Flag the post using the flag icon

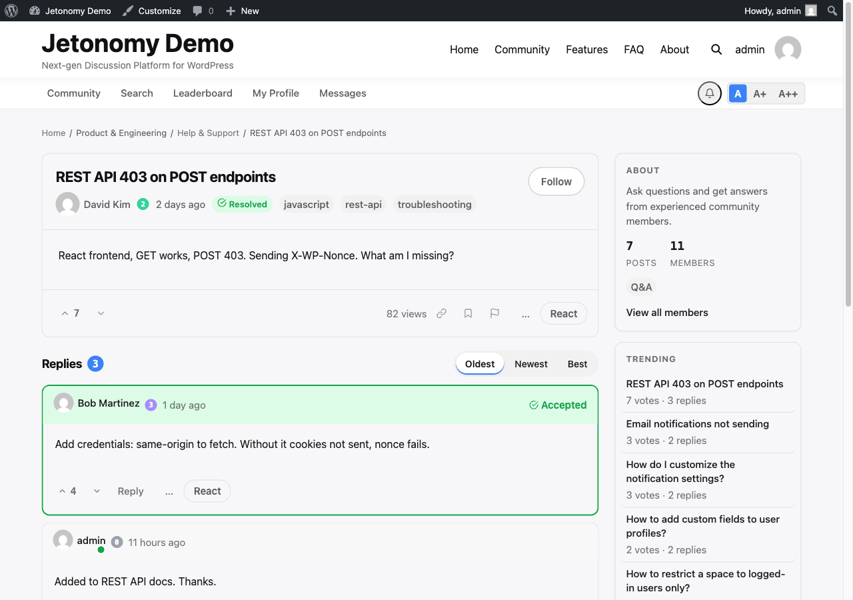click(495, 313)
